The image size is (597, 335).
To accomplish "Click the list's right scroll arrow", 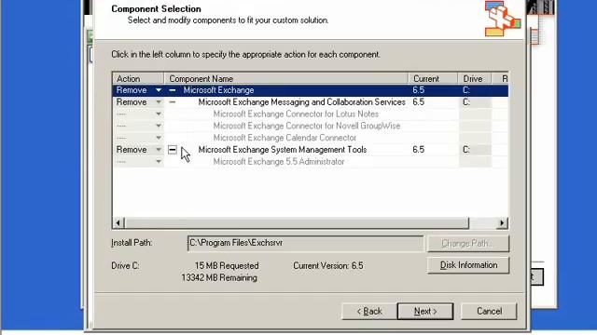I will click(502, 223).
